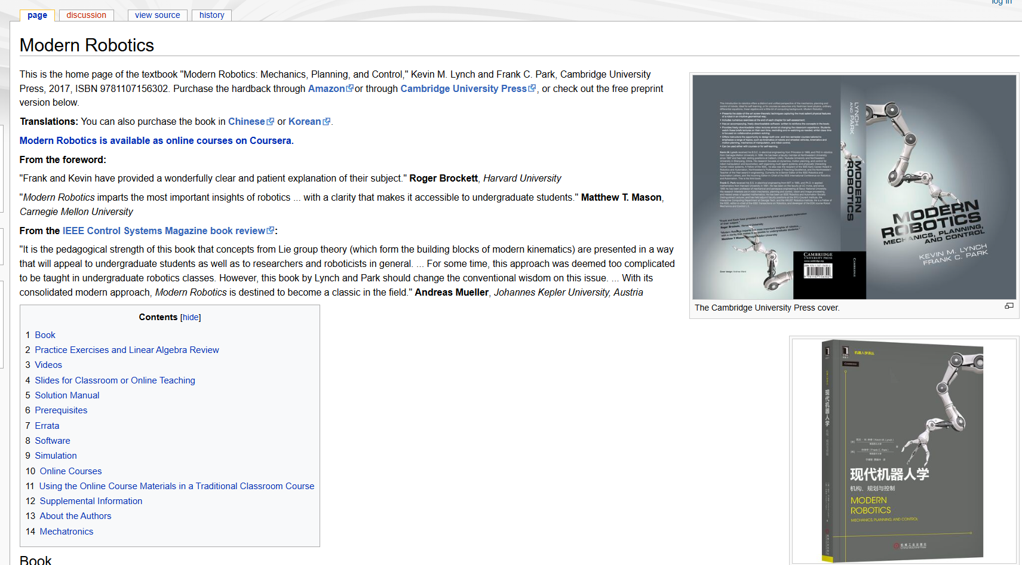Follow the Amazon purchase link
1022x565 pixels.
point(330,88)
